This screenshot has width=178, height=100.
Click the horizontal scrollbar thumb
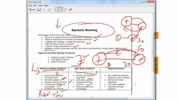[92, 98]
